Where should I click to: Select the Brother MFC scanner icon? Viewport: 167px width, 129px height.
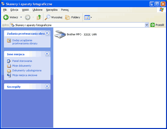click(x=60, y=34)
